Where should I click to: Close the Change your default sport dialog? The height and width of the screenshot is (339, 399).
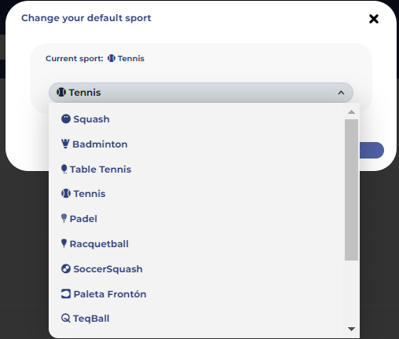pos(374,19)
